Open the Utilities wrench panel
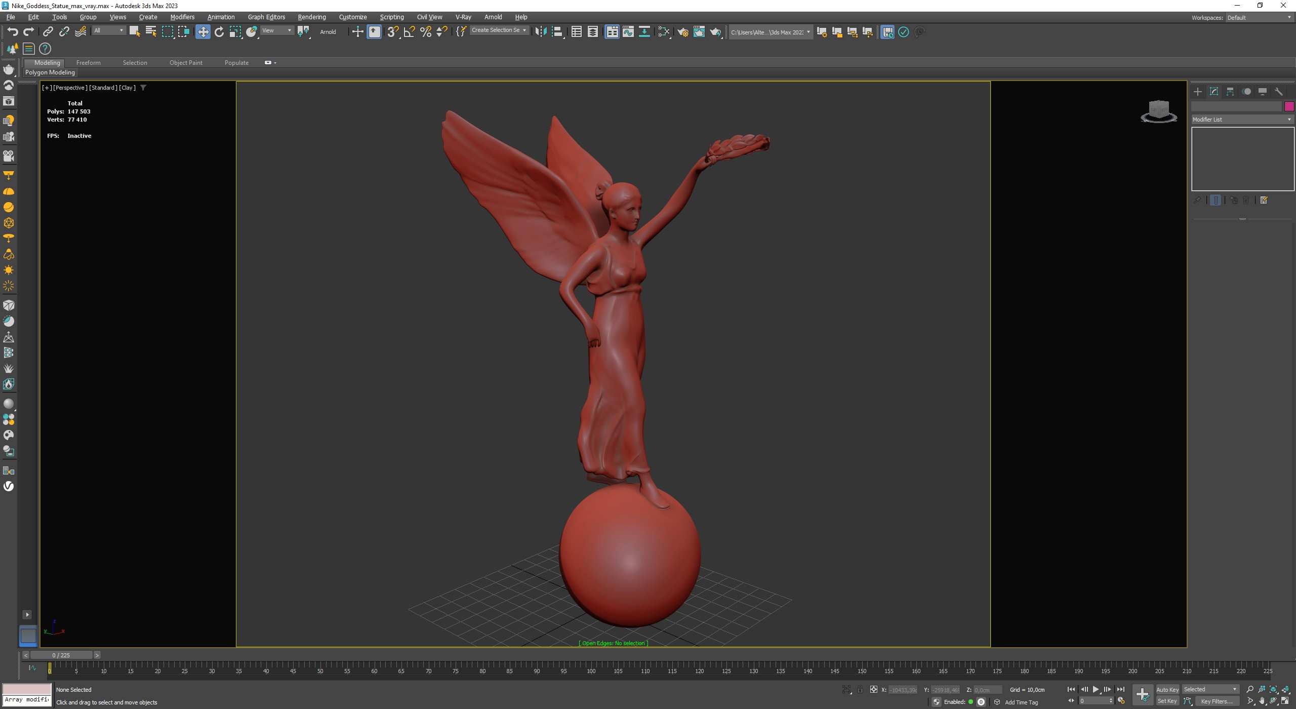This screenshot has width=1296, height=709. pos(1279,92)
